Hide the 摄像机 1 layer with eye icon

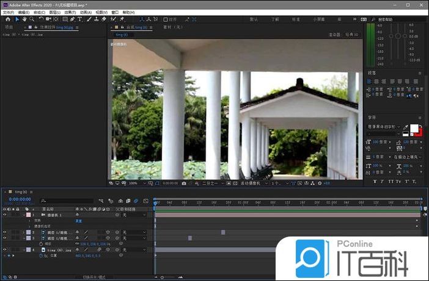coord(4,215)
